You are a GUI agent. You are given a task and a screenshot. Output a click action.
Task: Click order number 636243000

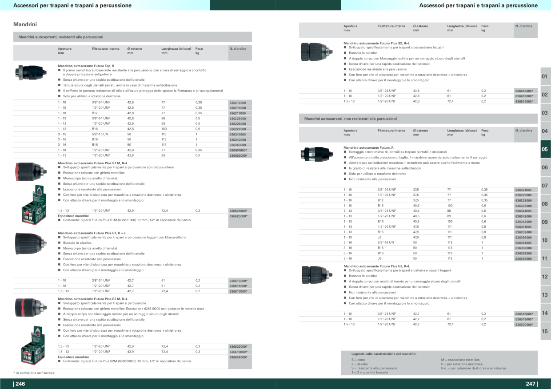coord(237,145)
